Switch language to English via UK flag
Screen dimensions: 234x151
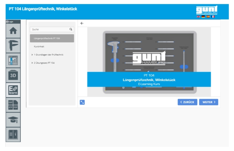click(198, 16)
